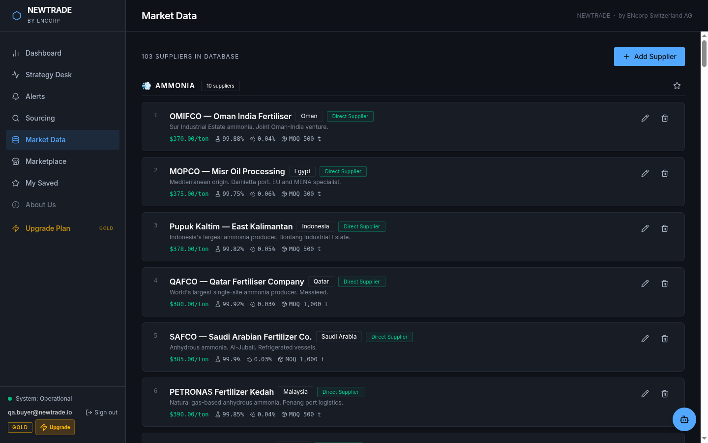708x443 pixels.
Task: Sign out of the account
Action: 101,412
